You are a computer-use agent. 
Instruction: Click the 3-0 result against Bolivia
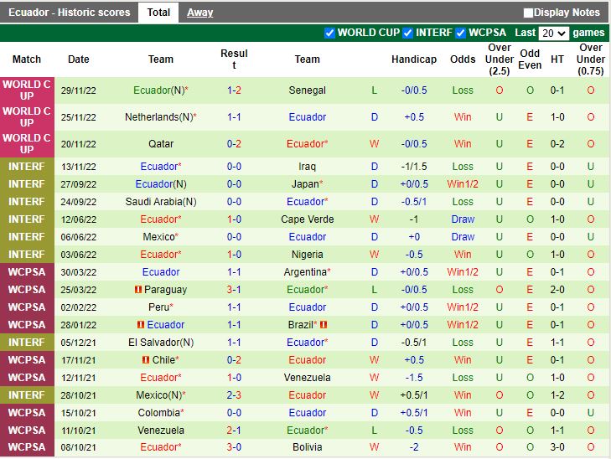(234, 448)
